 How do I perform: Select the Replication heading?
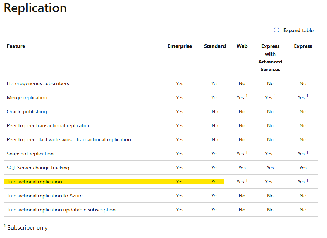(35, 8)
